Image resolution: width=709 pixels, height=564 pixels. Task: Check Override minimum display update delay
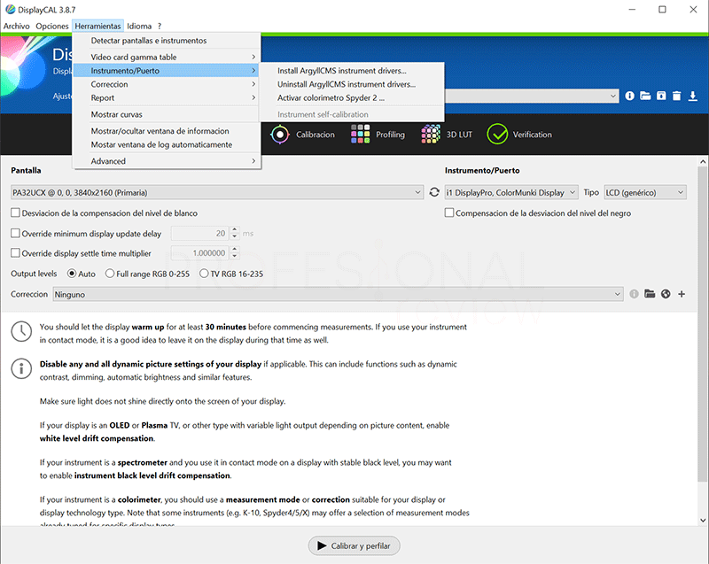[x=15, y=233]
